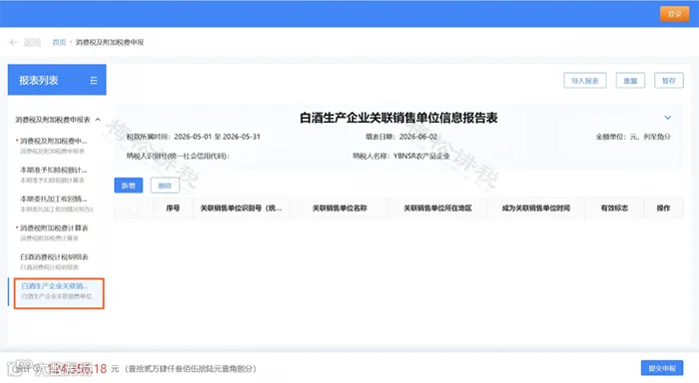Click 关联销售单位所在地区 column header
The width and height of the screenshot is (699, 383).
437,208
